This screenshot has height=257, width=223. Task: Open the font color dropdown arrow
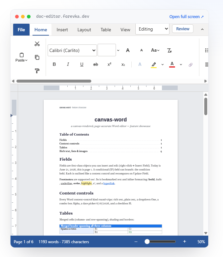tap(181, 64)
